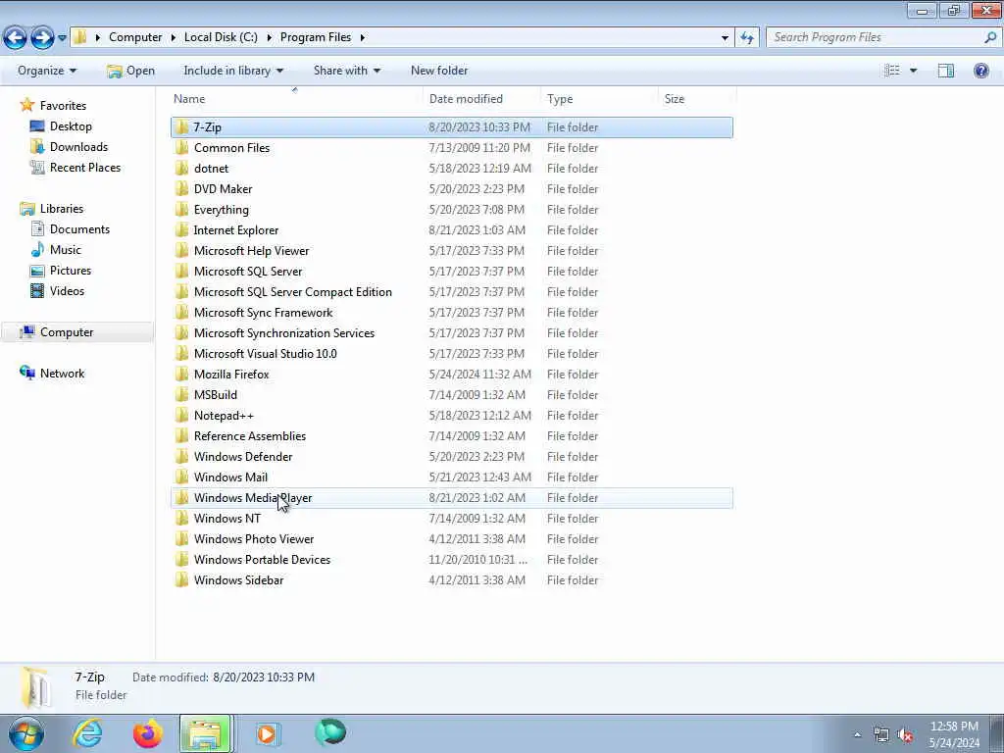Select Microsoft Synchronization Services folder icon
The image size is (1004, 753).
[x=181, y=333]
